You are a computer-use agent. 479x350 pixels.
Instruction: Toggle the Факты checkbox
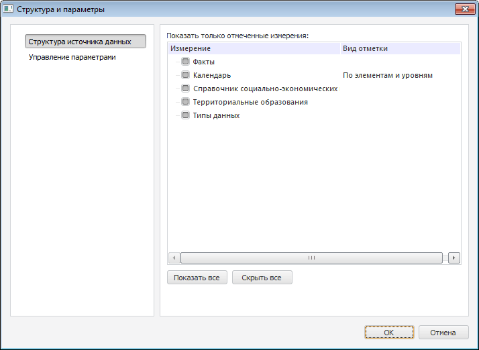point(186,62)
